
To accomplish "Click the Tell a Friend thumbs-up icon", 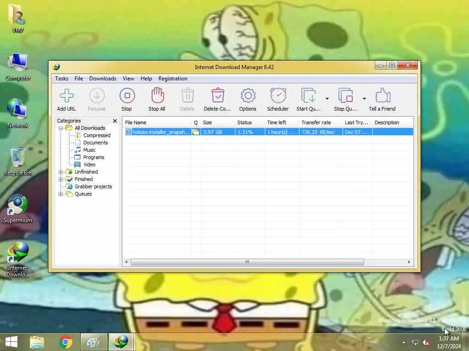I will tap(382, 95).
